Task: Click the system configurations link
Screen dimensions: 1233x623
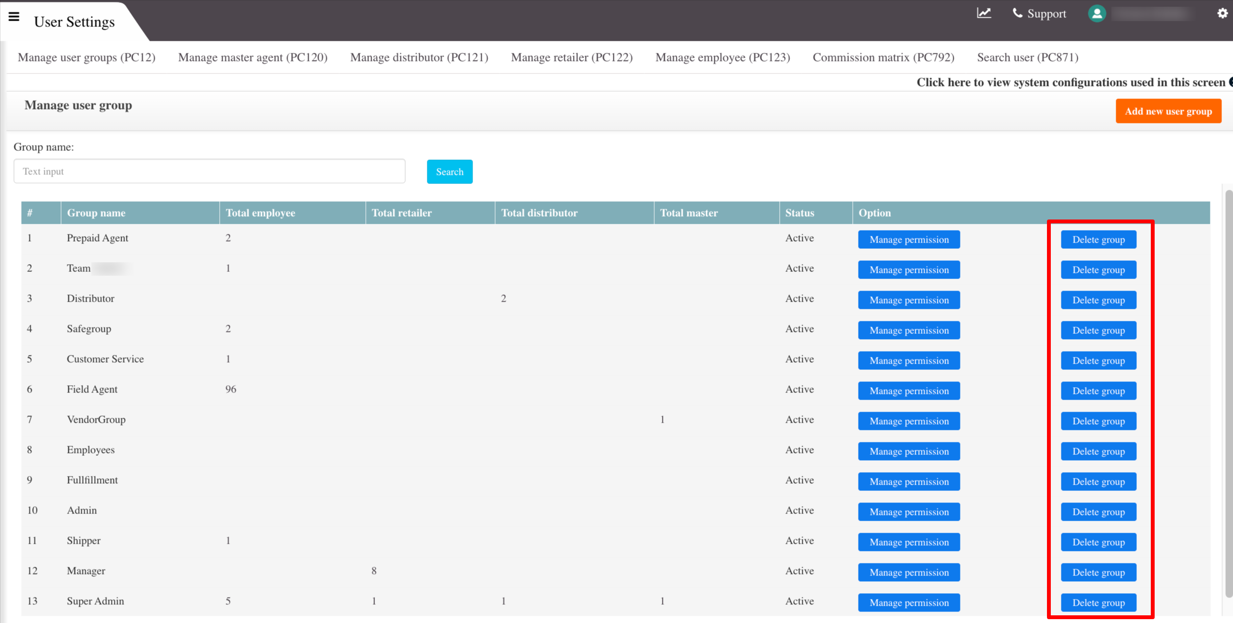Action: click(x=1071, y=82)
